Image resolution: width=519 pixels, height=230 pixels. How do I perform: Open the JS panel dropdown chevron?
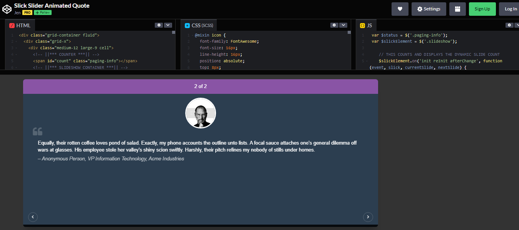[x=517, y=25]
